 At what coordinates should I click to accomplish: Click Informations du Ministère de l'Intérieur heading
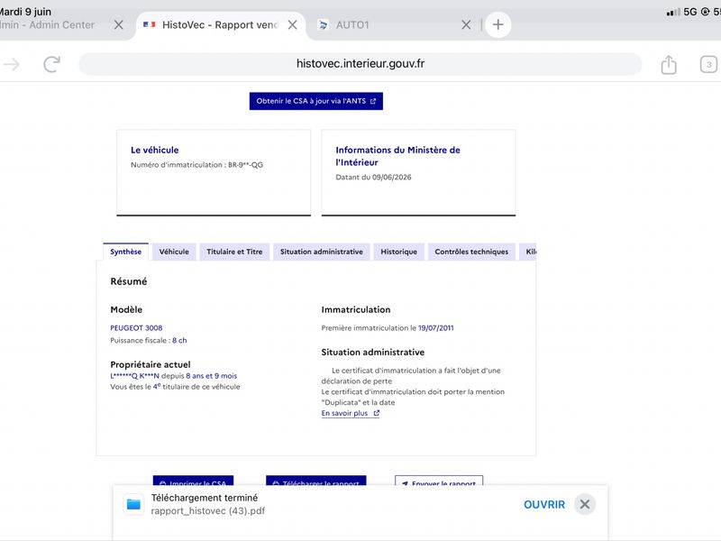[397, 156]
